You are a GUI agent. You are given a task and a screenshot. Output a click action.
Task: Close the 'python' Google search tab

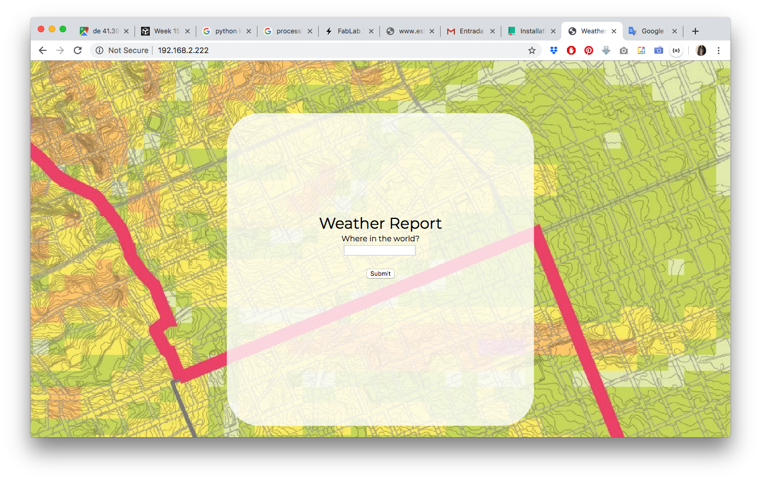coord(249,31)
